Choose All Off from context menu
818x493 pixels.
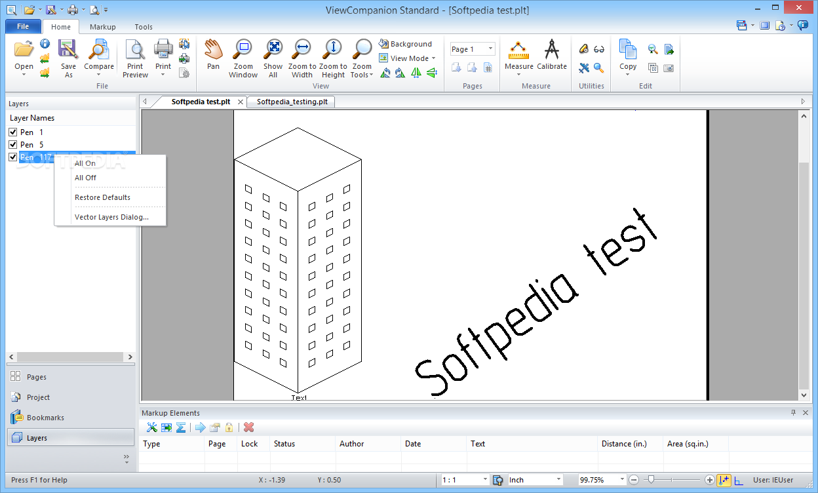(85, 178)
